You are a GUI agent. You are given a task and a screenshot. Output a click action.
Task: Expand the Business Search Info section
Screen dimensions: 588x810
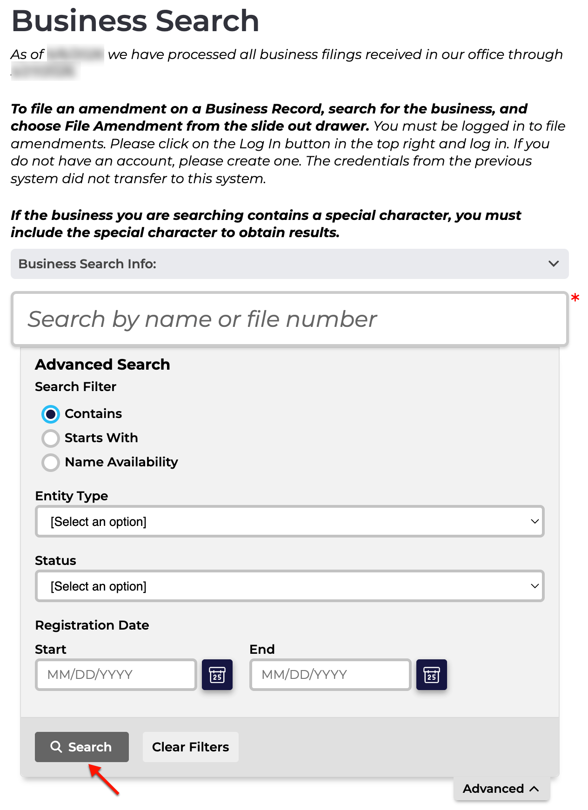click(x=290, y=264)
